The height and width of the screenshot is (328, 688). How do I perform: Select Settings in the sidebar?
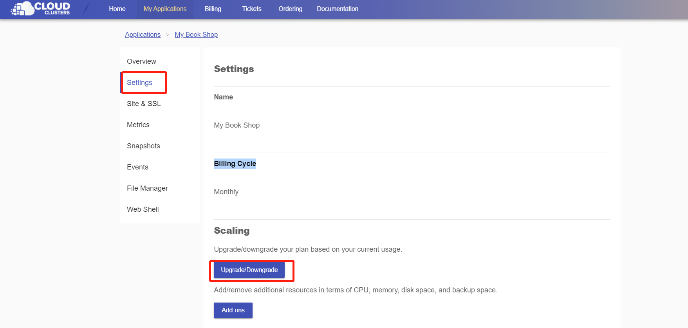(160, 83)
